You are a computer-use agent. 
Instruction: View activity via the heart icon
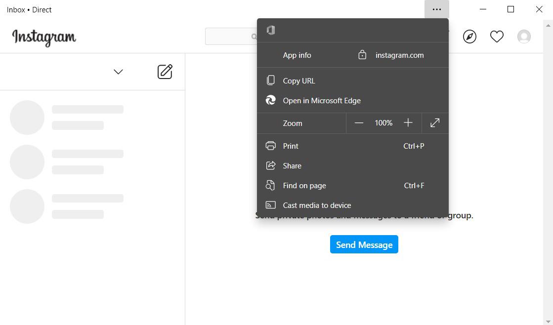pyautogui.click(x=497, y=36)
